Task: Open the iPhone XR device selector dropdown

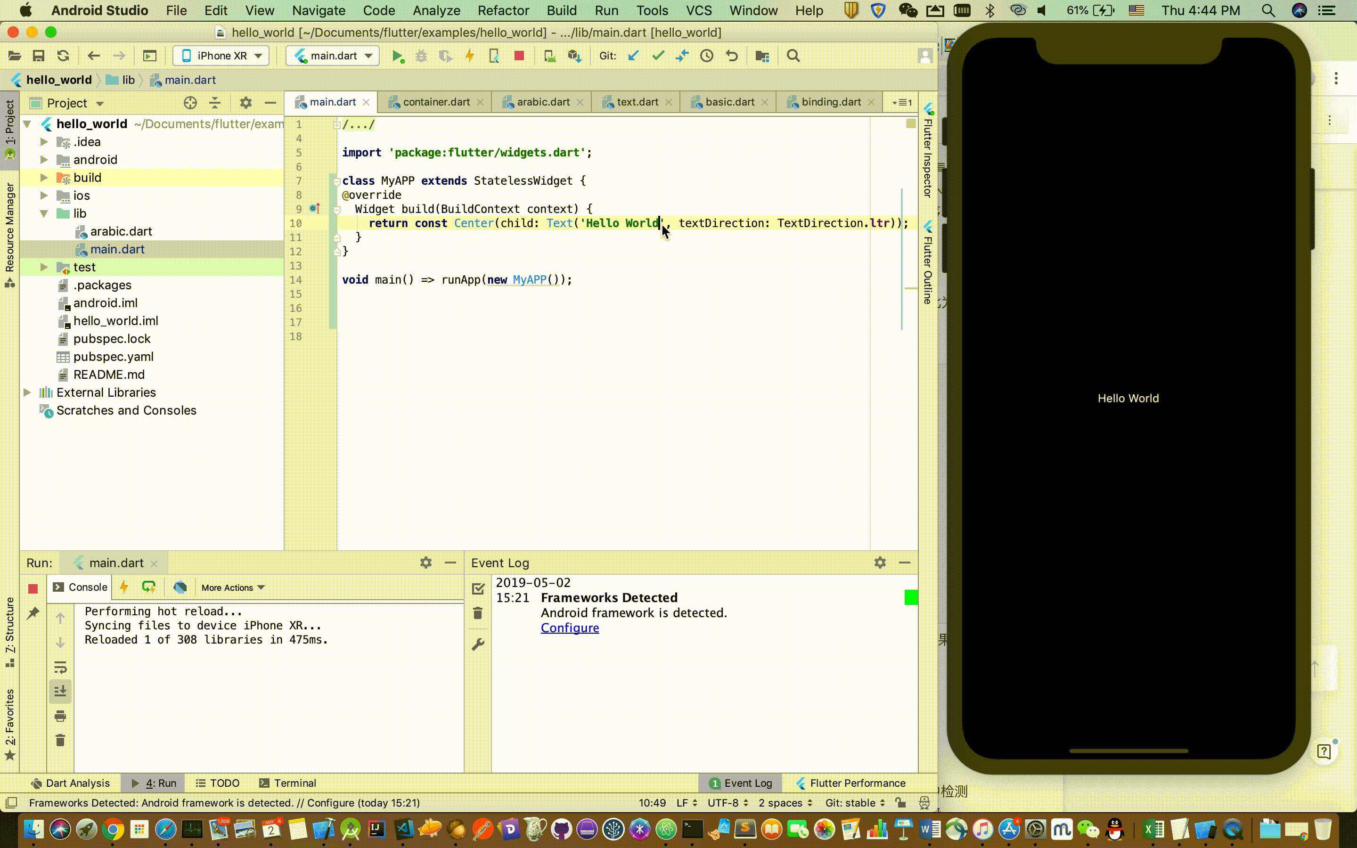Action: click(x=221, y=56)
